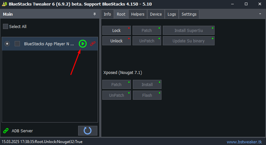Viewport: 266px width, 145px height.
Task: Click the Lock root button
Action: 116,30
